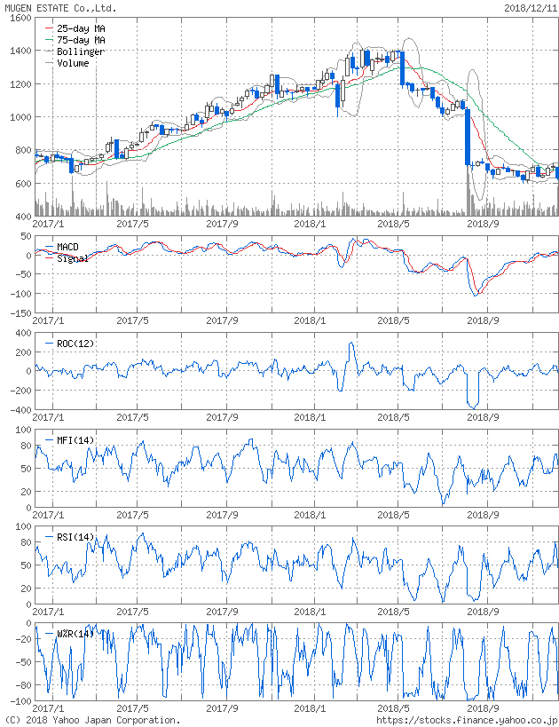559x727 pixels.
Task: Click the MUGEN ESTATE Co.,Ltd. chart title
Action: pos(59,8)
